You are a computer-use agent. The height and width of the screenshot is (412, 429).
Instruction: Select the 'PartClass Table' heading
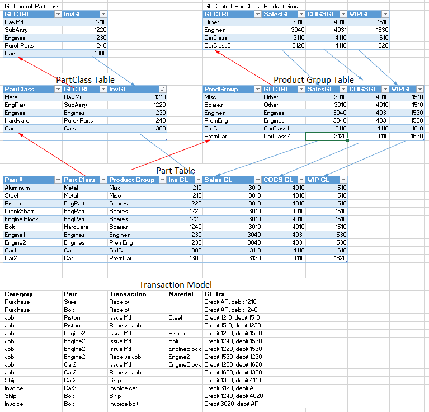(x=85, y=80)
